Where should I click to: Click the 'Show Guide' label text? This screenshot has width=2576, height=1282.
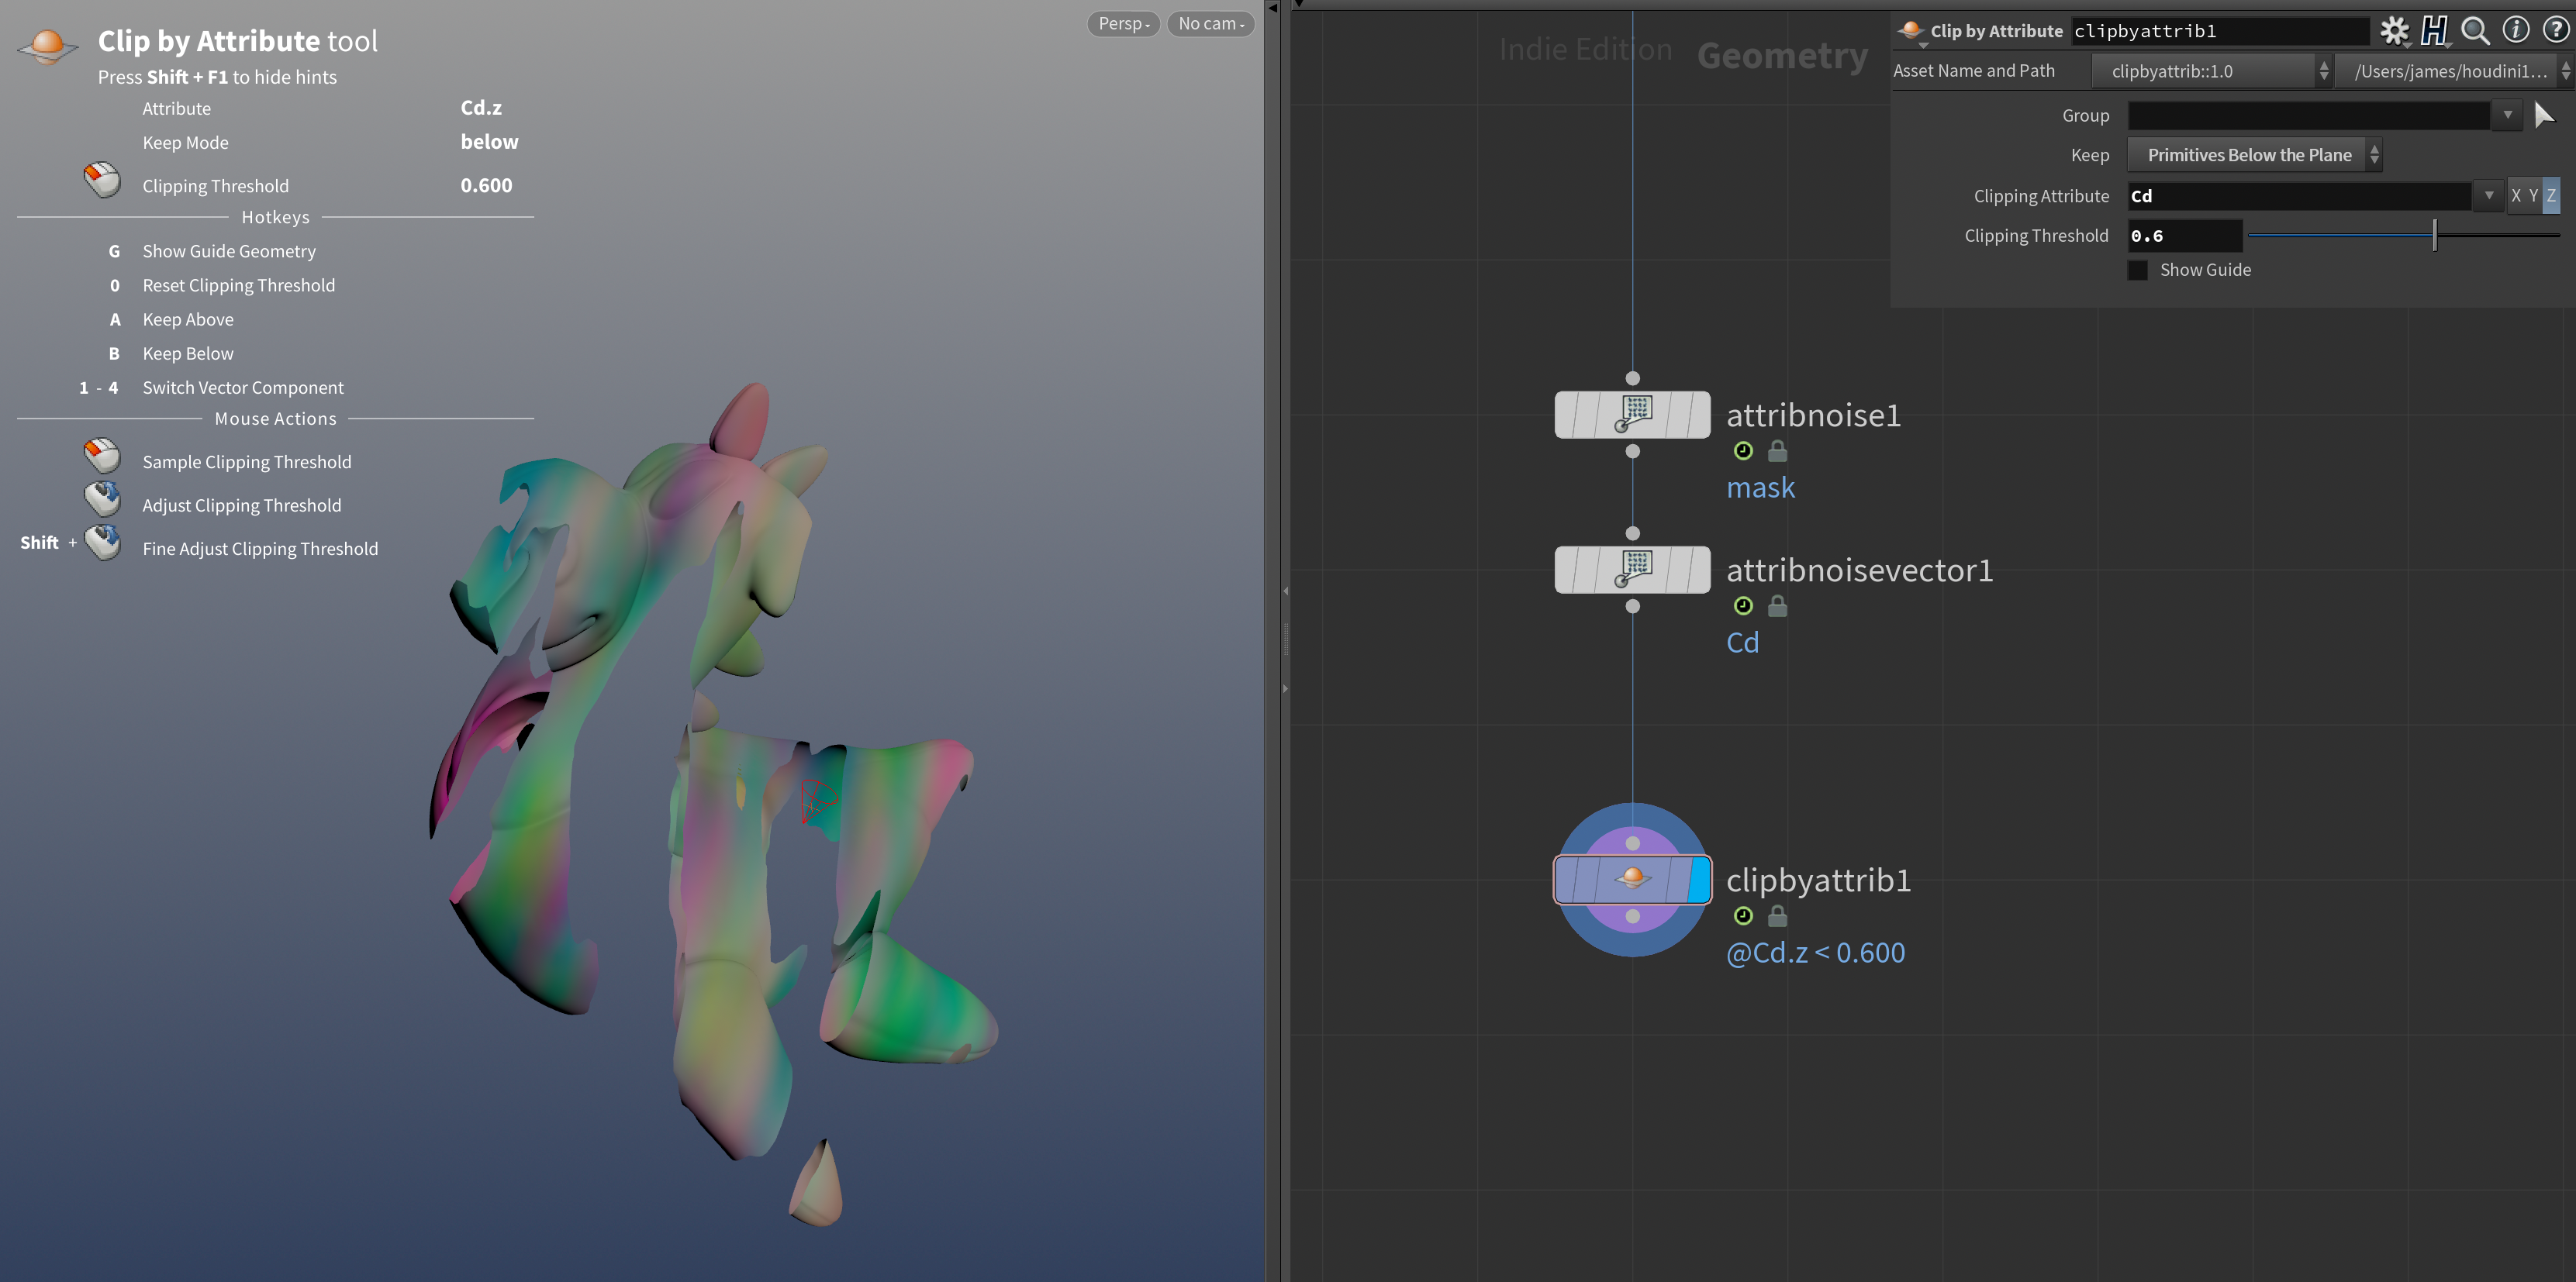point(2205,270)
